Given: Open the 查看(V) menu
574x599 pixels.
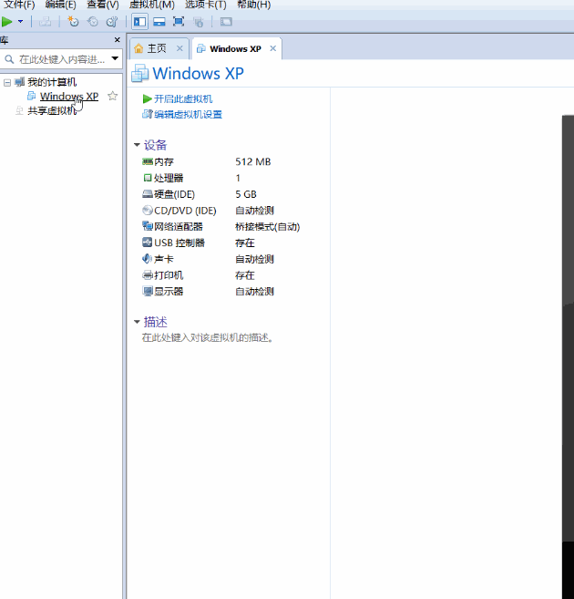Looking at the screenshot, I should (103, 5).
